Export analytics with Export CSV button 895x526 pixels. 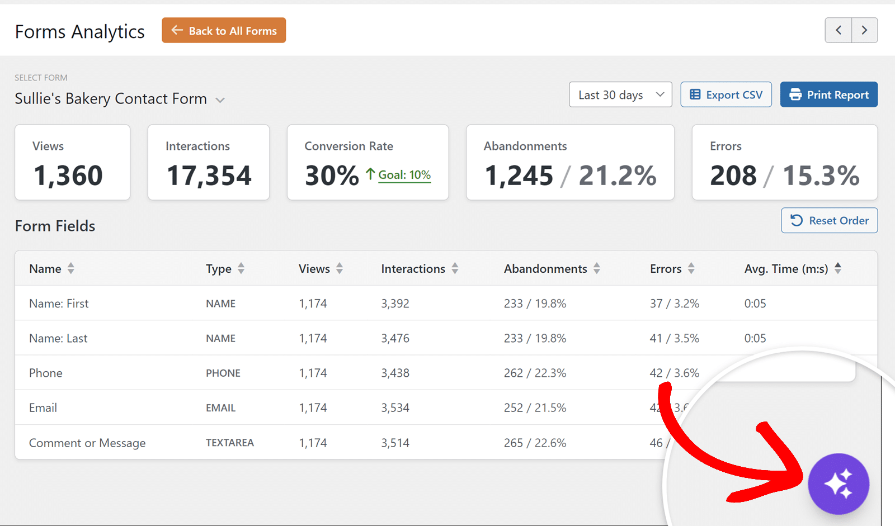[726, 94]
